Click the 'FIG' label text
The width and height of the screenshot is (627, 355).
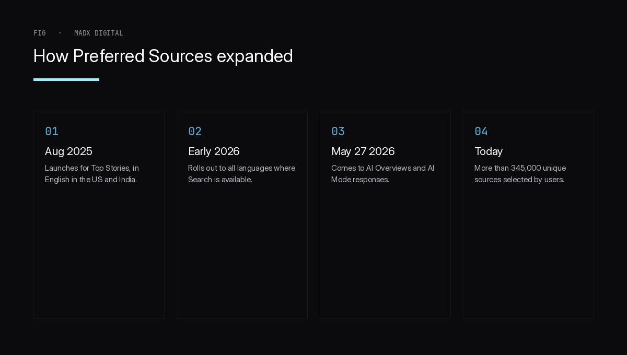[40, 33]
